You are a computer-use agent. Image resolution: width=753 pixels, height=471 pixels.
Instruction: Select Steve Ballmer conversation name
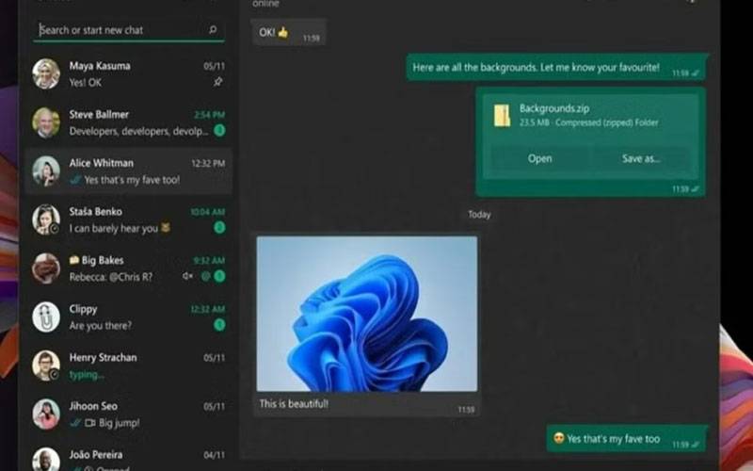click(x=99, y=114)
